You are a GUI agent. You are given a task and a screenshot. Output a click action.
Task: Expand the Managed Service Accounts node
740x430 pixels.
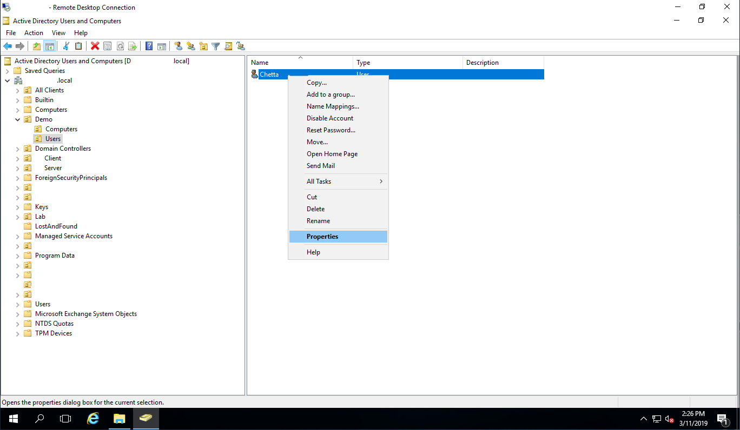coord(18,236)
